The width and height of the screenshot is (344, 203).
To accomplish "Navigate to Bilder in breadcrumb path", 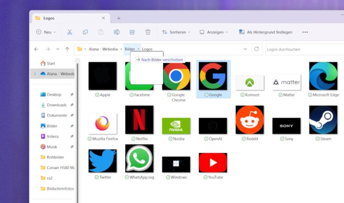I will pos(129,49).
